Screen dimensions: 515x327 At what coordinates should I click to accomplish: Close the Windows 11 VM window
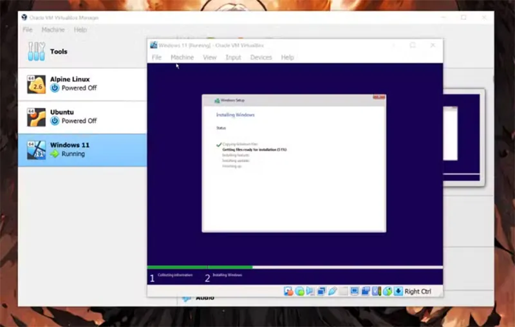point(433,45)
